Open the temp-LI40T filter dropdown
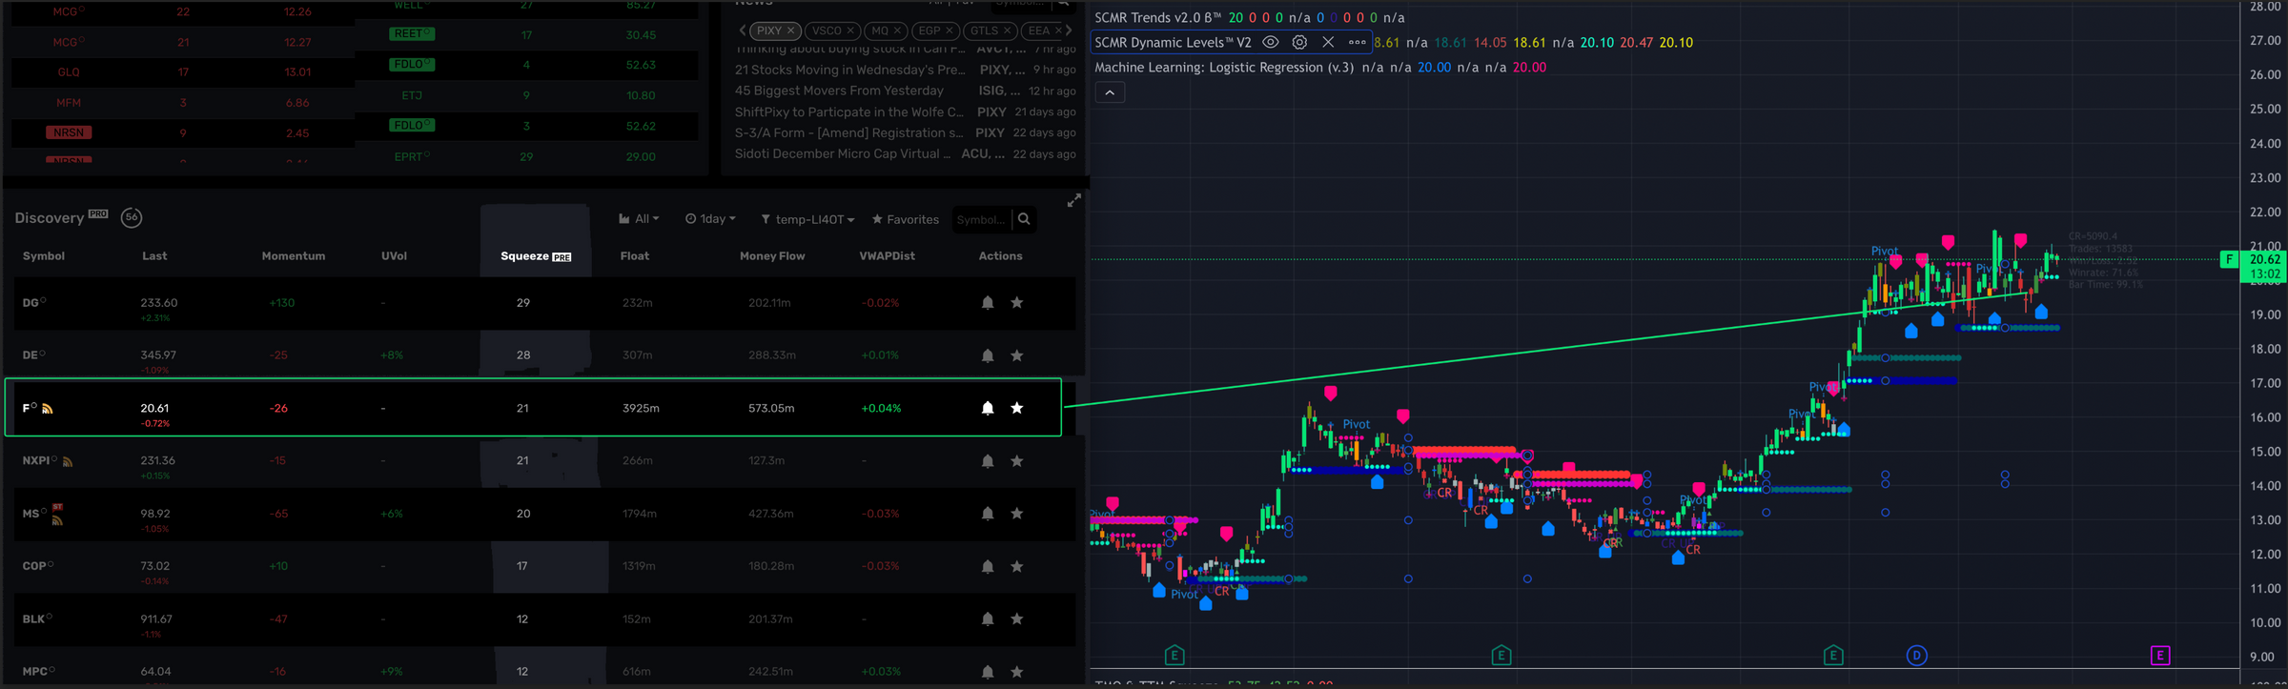This screenshot has width=2288, height=689. pos(807,219)
